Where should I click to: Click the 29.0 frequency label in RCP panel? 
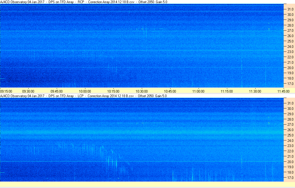click(290, 20)
